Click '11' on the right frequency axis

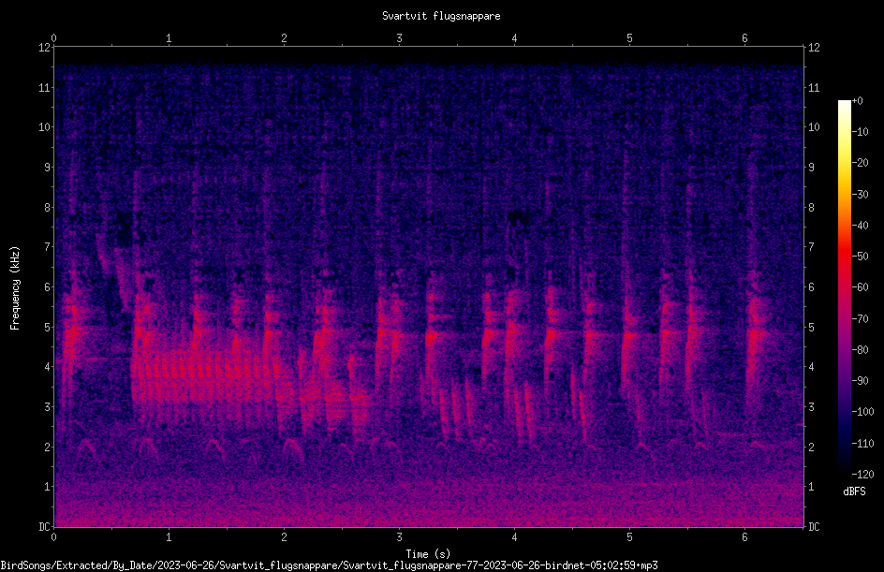[814, 87]
